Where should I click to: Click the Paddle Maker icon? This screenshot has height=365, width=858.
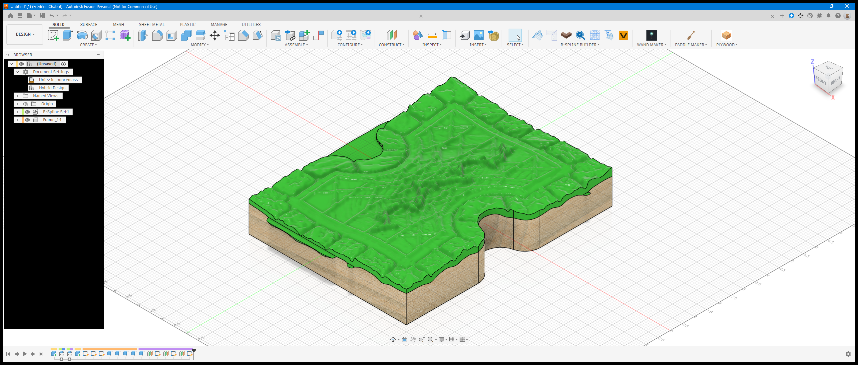click(x=691, y=35)
